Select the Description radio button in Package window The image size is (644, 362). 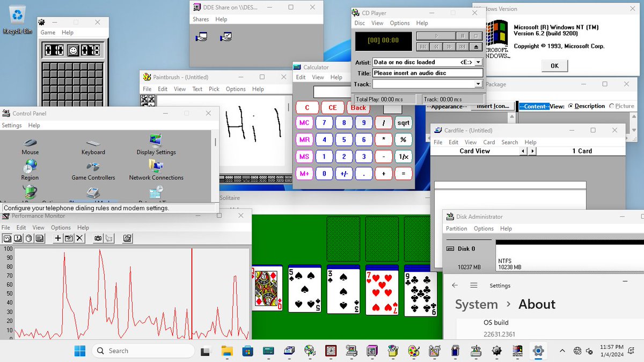(x=586, y=106)
